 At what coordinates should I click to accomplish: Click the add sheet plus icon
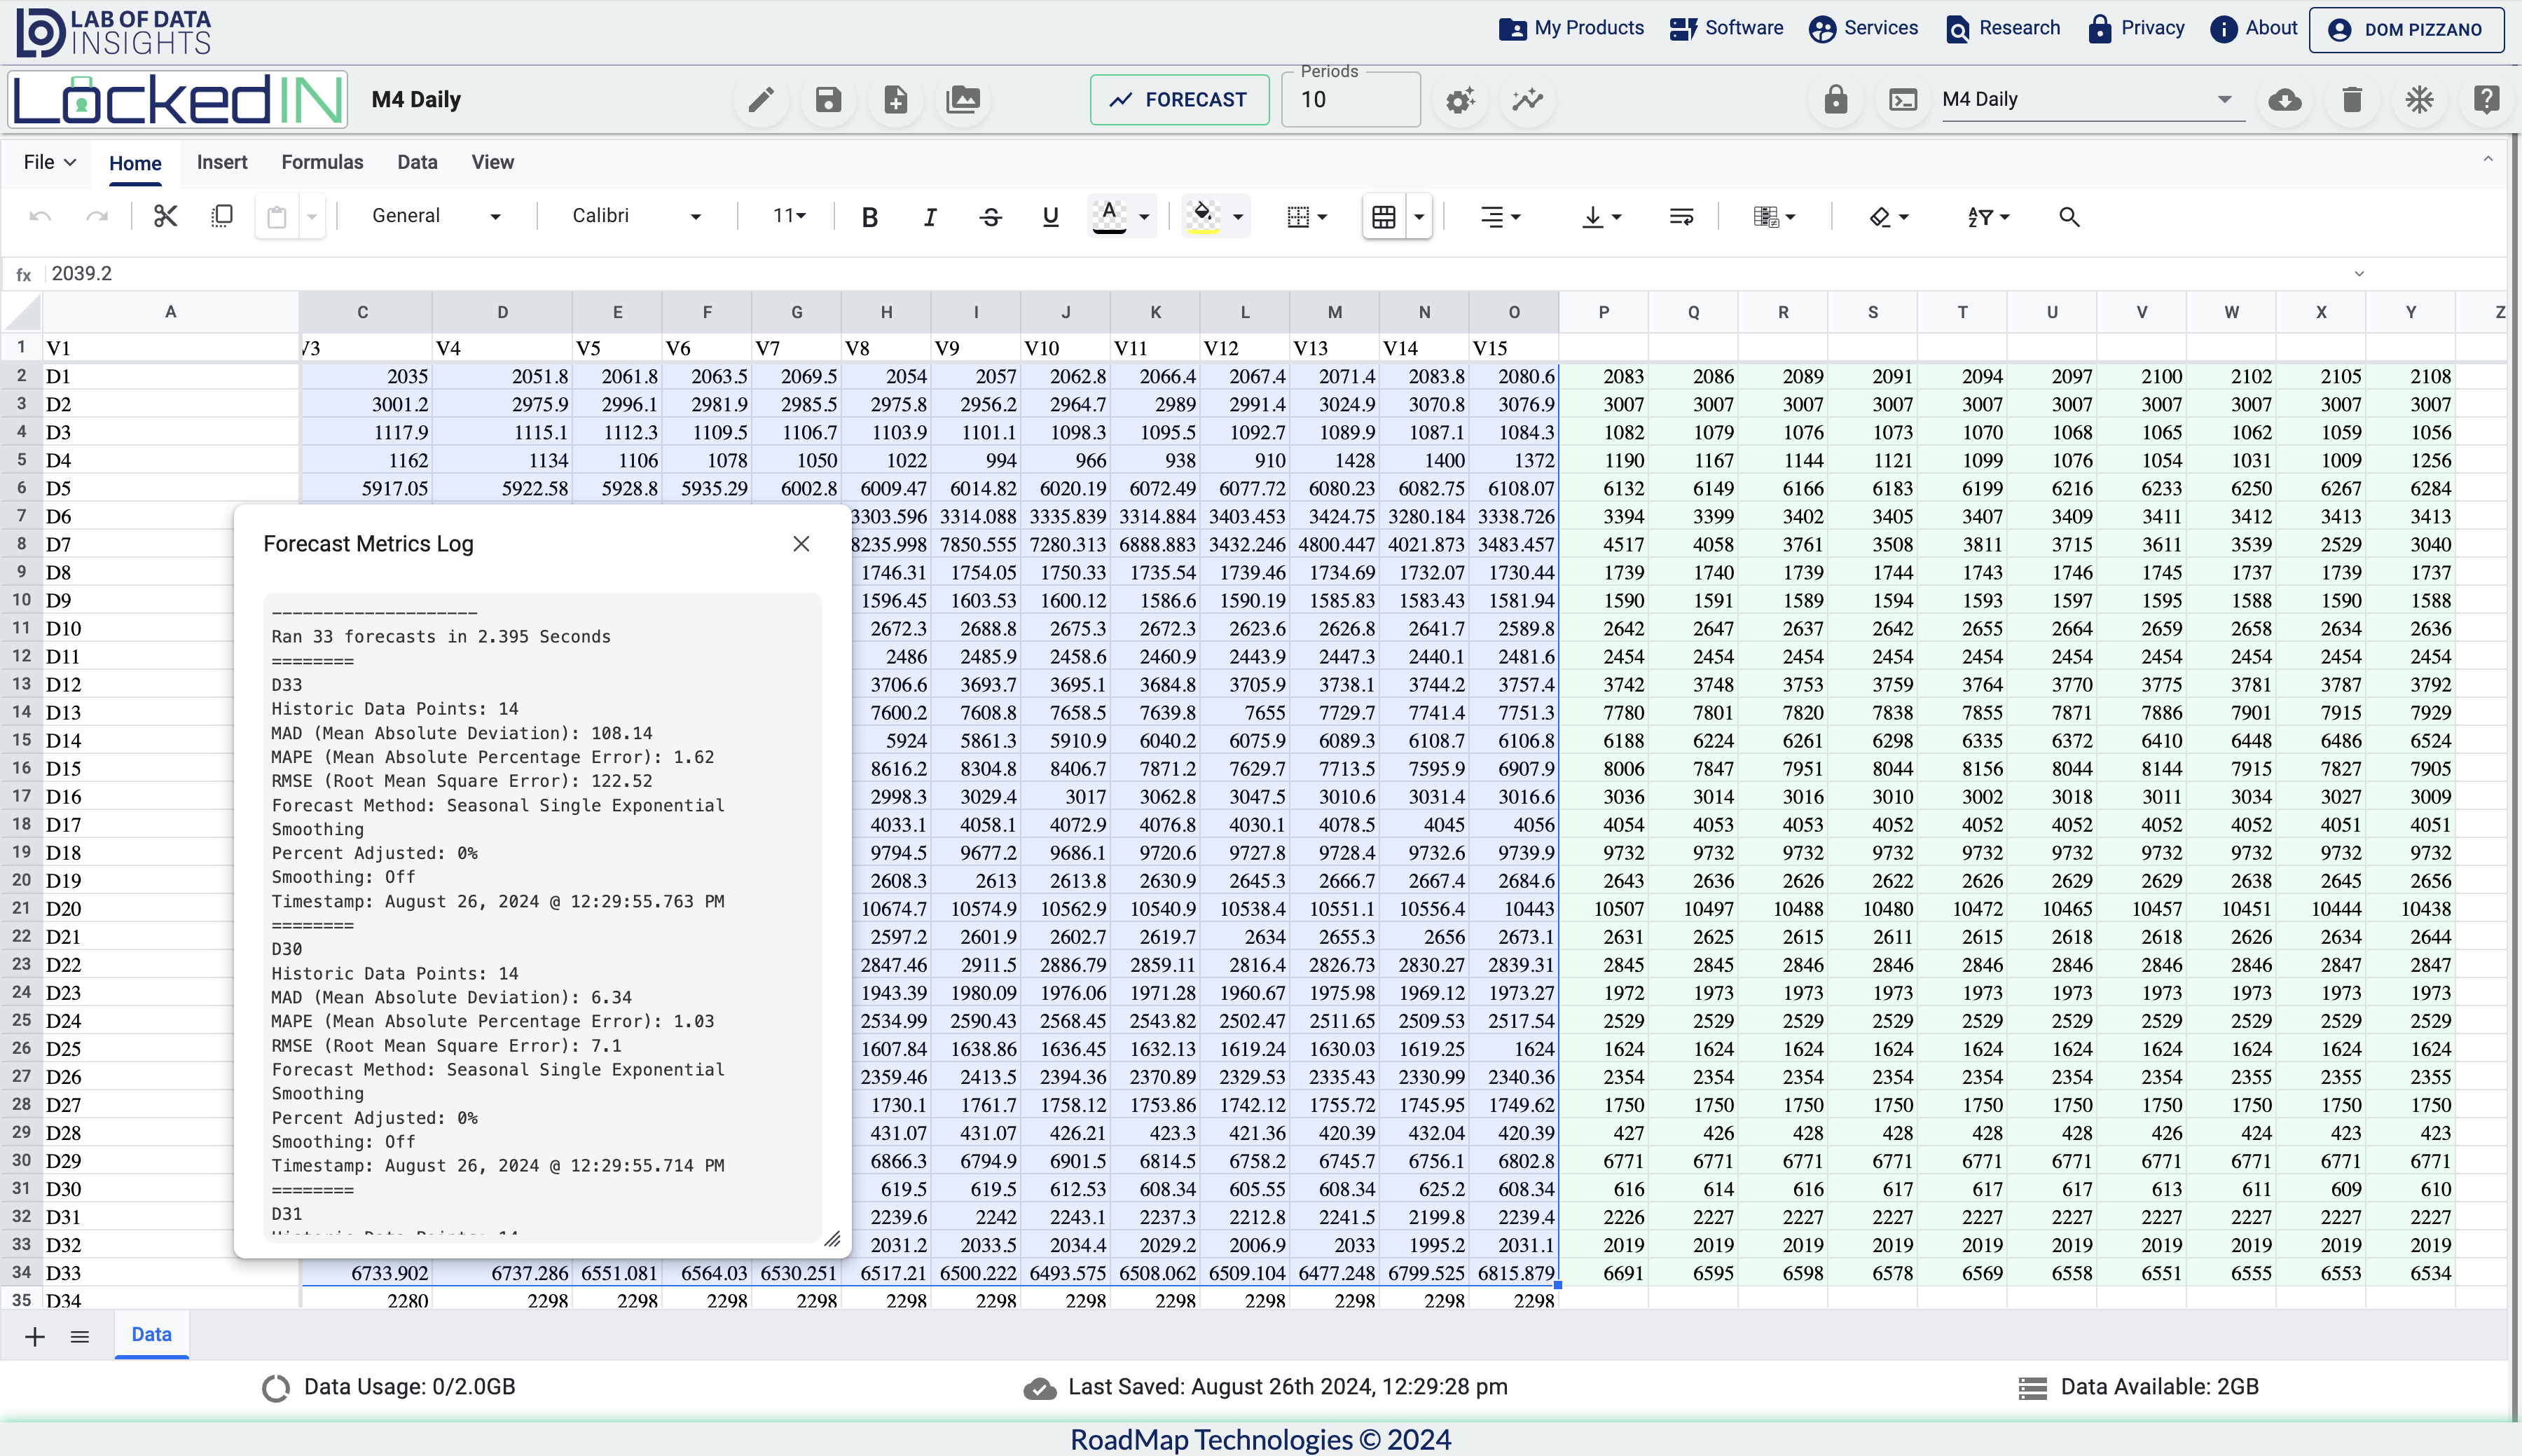pos(35,1337)
